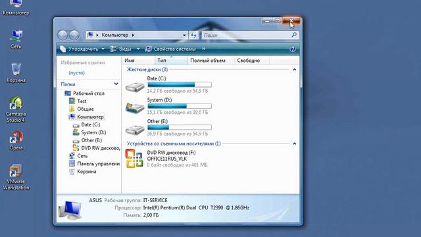This screenshot has height=237, width=421.
Task: Open the Упорядочить dropdown menu
Action: (82, 49)
